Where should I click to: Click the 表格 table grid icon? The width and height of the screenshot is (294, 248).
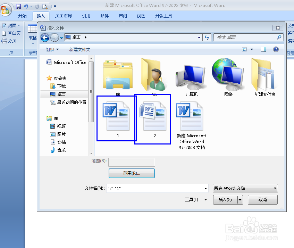point(32,29)
